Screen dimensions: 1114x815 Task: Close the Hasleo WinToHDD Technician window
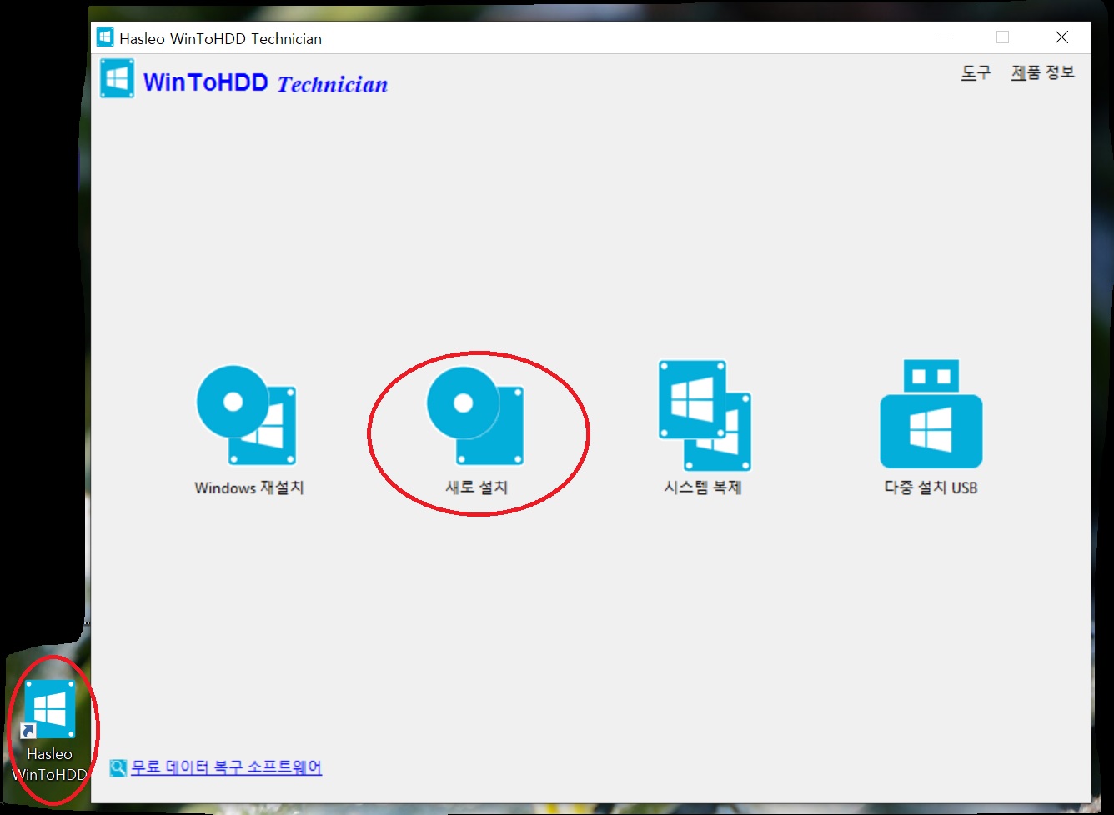[x=1061, y=37]
